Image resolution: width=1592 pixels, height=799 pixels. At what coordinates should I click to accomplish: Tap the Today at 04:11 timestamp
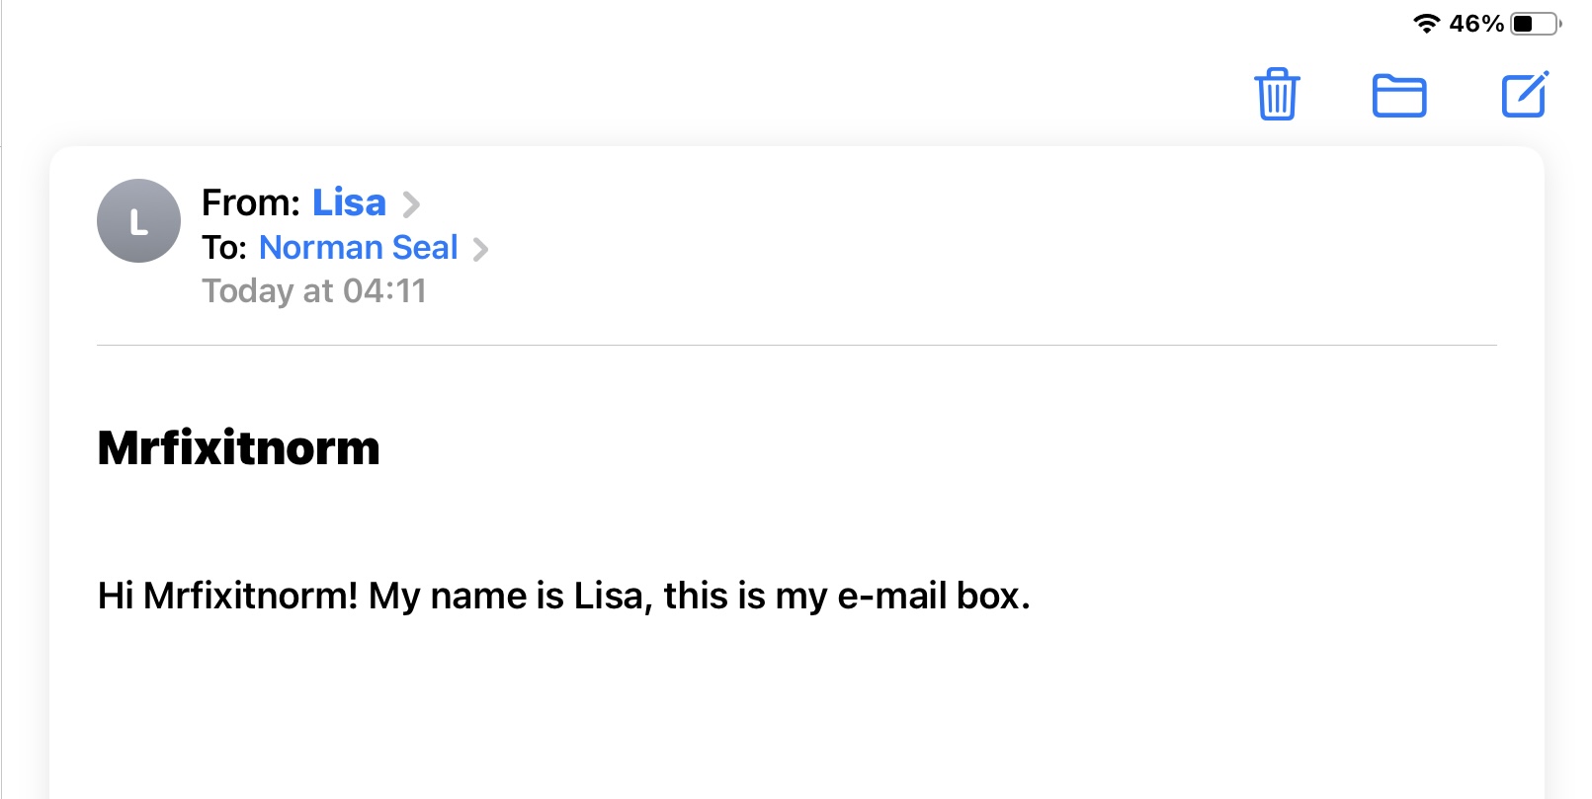click(314, 290)
